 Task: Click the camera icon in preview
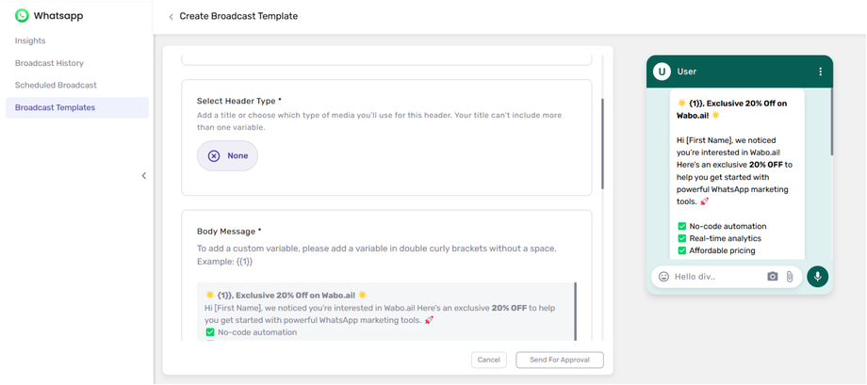pyautogui.click(x=772, y=277)
